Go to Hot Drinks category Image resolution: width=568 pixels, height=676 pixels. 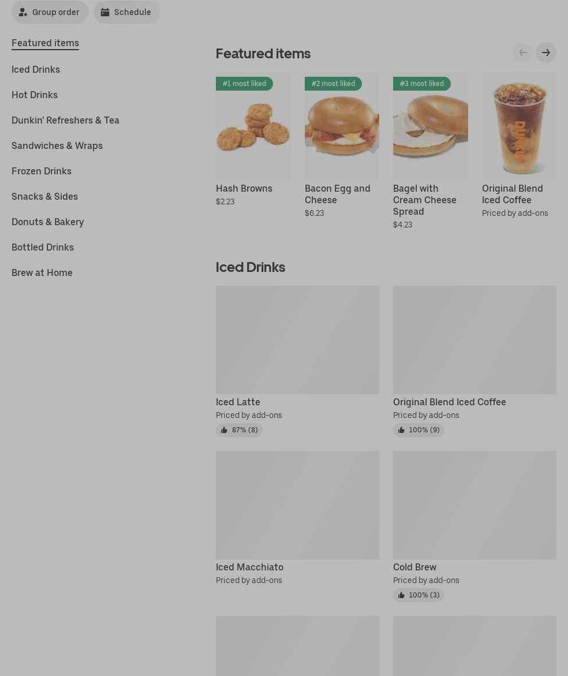(35, 95)
